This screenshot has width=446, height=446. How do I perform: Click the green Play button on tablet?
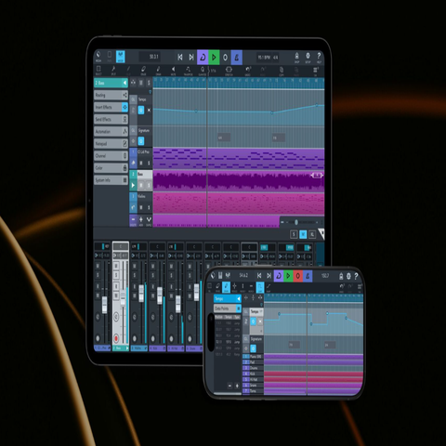(x=214, y=58)
